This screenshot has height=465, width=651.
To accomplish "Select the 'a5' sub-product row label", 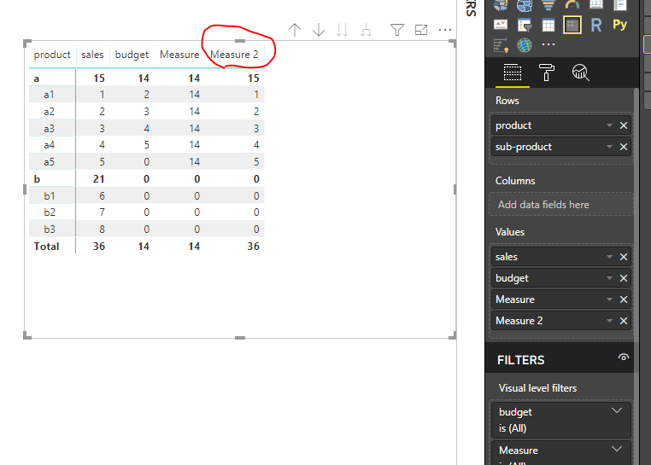I will point(49,162).
